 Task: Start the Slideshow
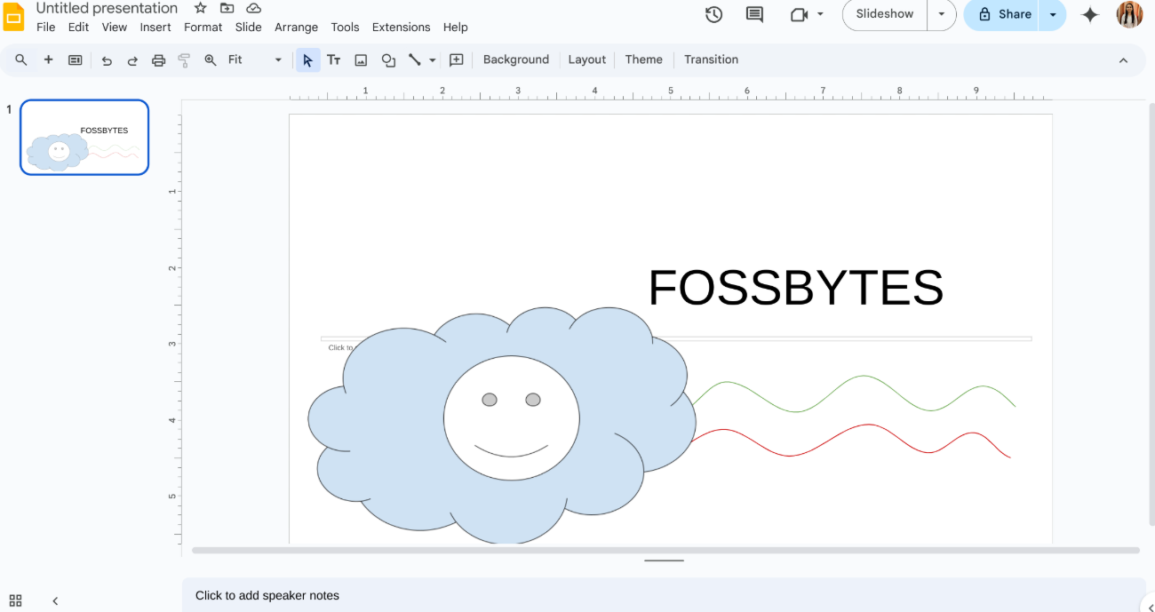tap(883, 14)
